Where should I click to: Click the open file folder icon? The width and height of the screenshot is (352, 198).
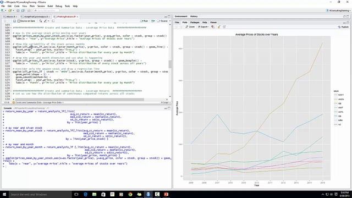(10, 10)
